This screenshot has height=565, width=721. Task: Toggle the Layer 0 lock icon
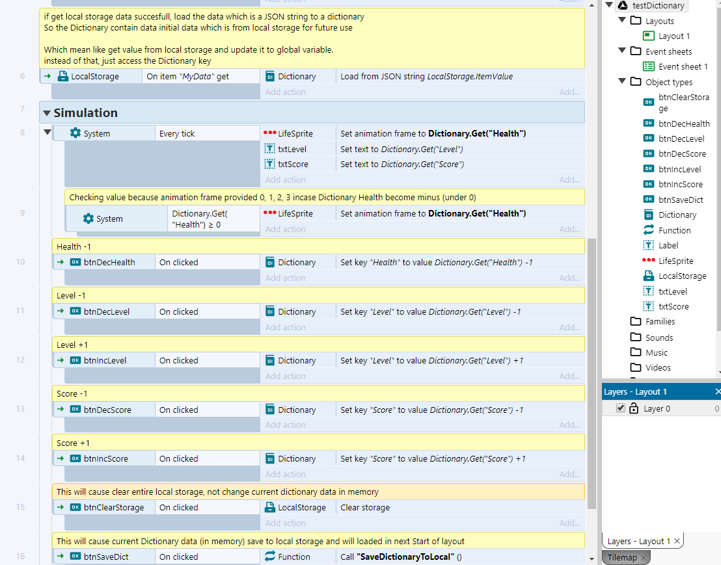point(634,408)
